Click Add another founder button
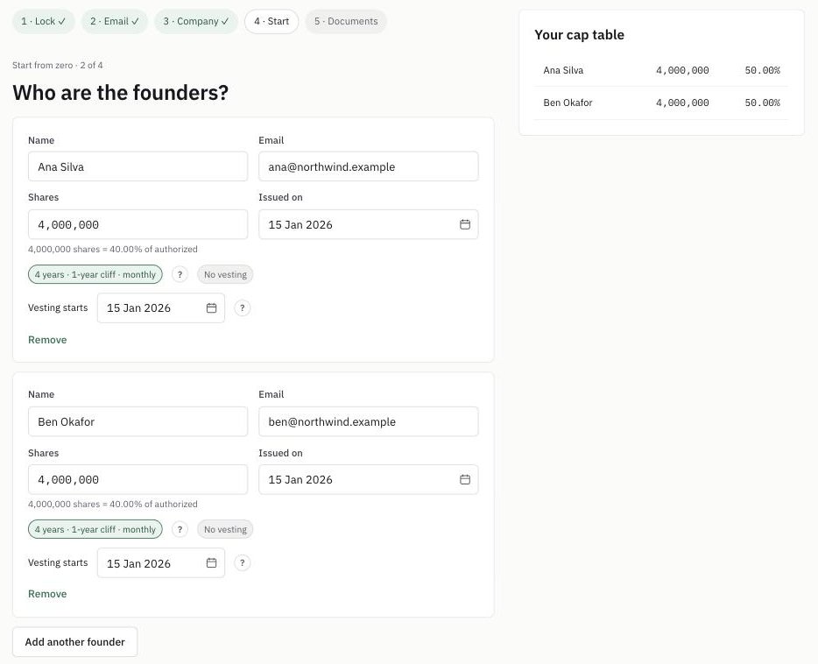Screen dimensions: 818x664 pyautogui.click(x=75, y=641)
